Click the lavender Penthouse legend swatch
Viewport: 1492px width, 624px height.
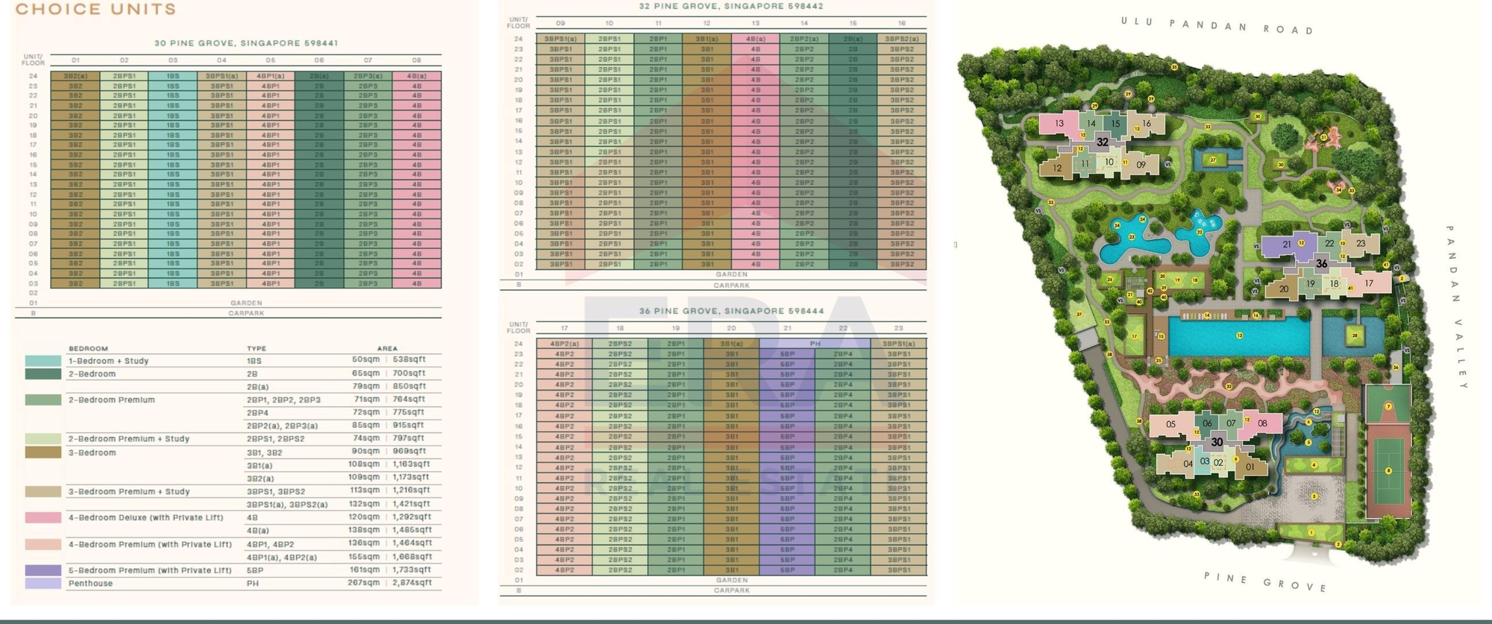tap(43, 583)
